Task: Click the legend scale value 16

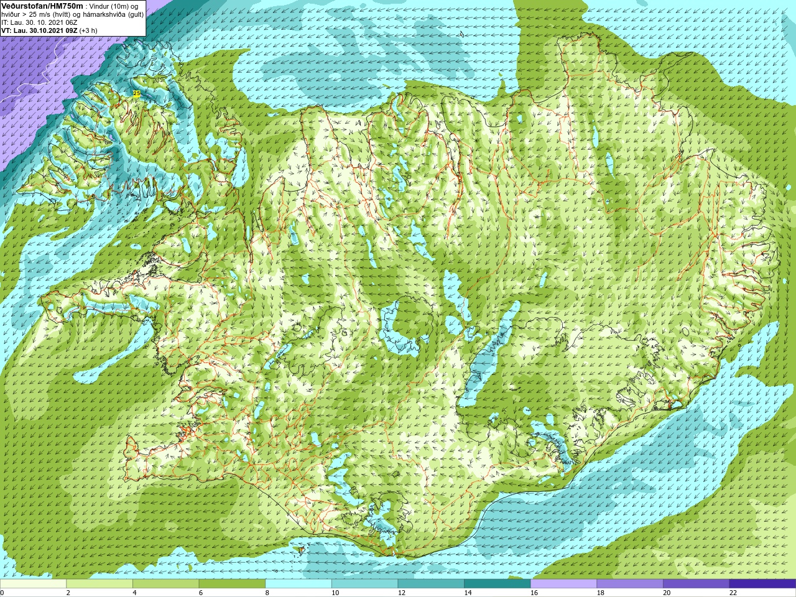Action: (534, 593)
